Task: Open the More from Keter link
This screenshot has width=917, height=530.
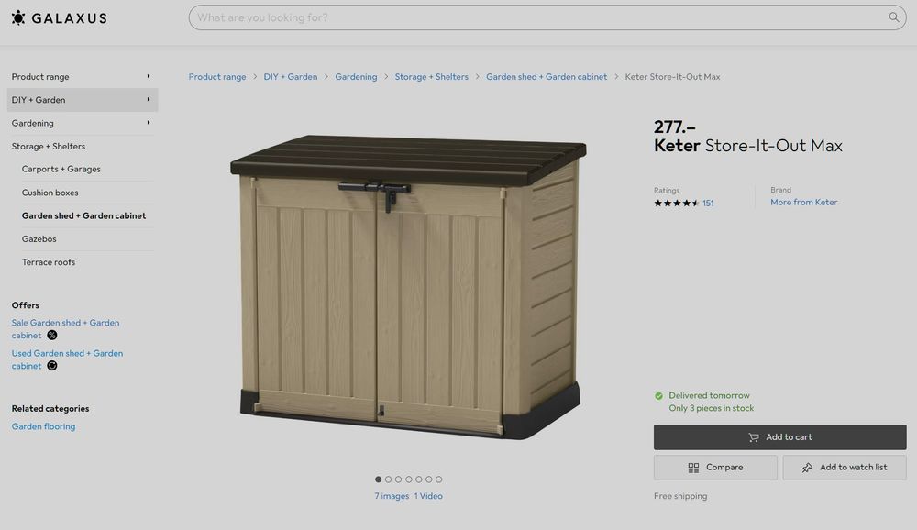Action: pos(803,202)
